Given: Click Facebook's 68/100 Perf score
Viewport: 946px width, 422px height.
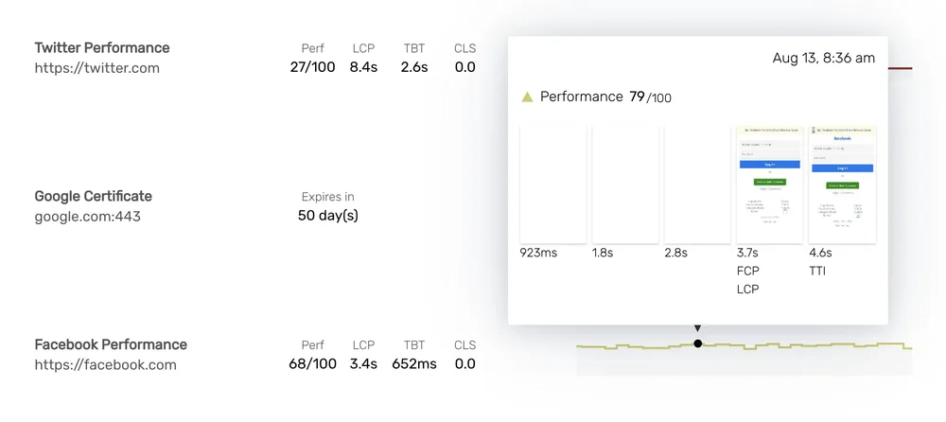Looking at the screenshot, I should point(312,364).
